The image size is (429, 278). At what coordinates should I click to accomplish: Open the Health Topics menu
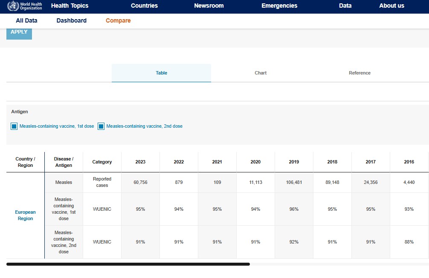[70, 6]
